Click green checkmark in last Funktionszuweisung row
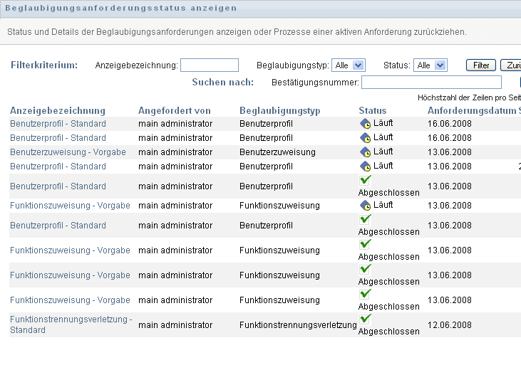Viewport: 521px width, 370px height. coord(365,292)
